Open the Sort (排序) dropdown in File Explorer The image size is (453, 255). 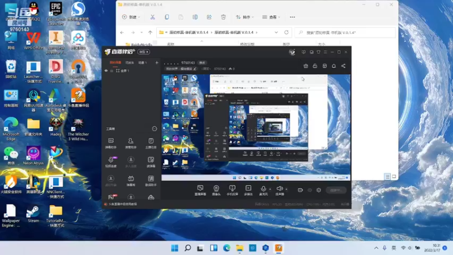click(x=245, y=17)
